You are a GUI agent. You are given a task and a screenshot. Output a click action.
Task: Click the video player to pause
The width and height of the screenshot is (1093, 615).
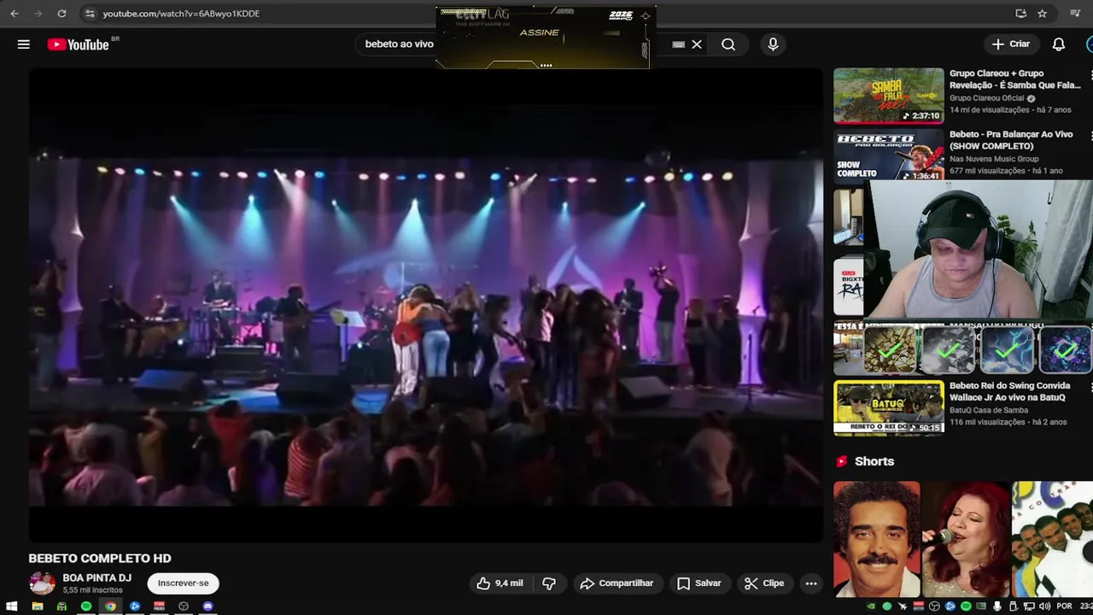[426, 305]
